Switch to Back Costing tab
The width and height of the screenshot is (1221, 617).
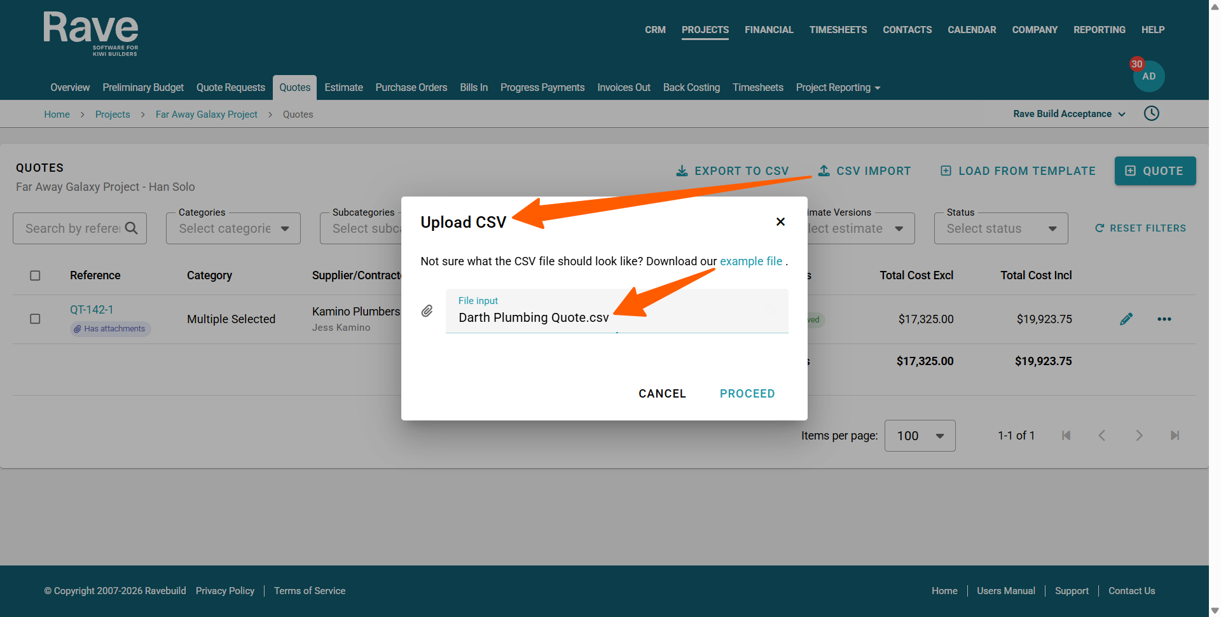(x=692, y=88)
